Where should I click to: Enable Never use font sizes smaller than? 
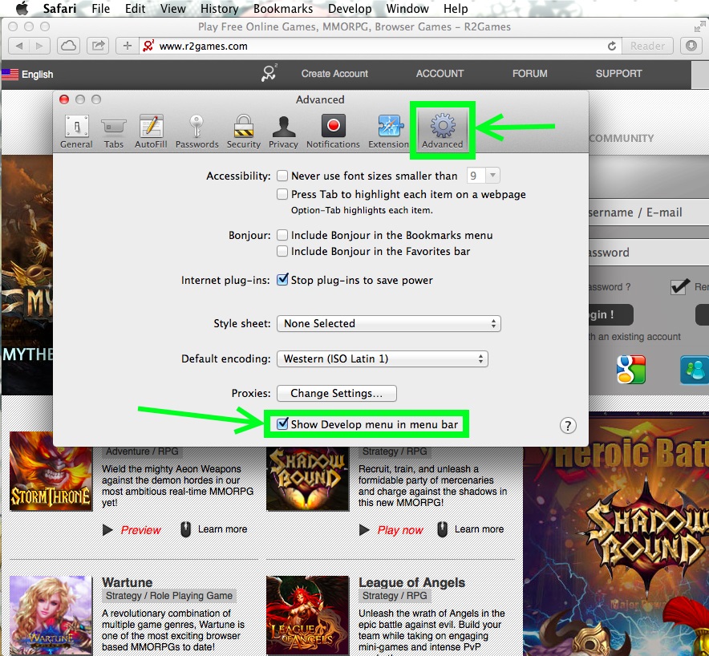[282, 176]
